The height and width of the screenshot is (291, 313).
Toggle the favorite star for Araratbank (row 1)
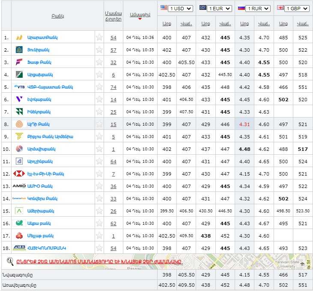[99, 38]
